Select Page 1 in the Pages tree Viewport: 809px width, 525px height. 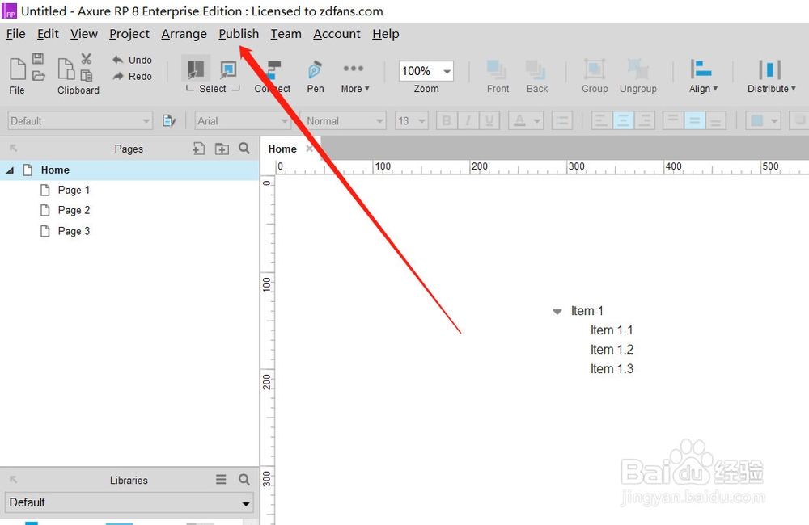74,190
